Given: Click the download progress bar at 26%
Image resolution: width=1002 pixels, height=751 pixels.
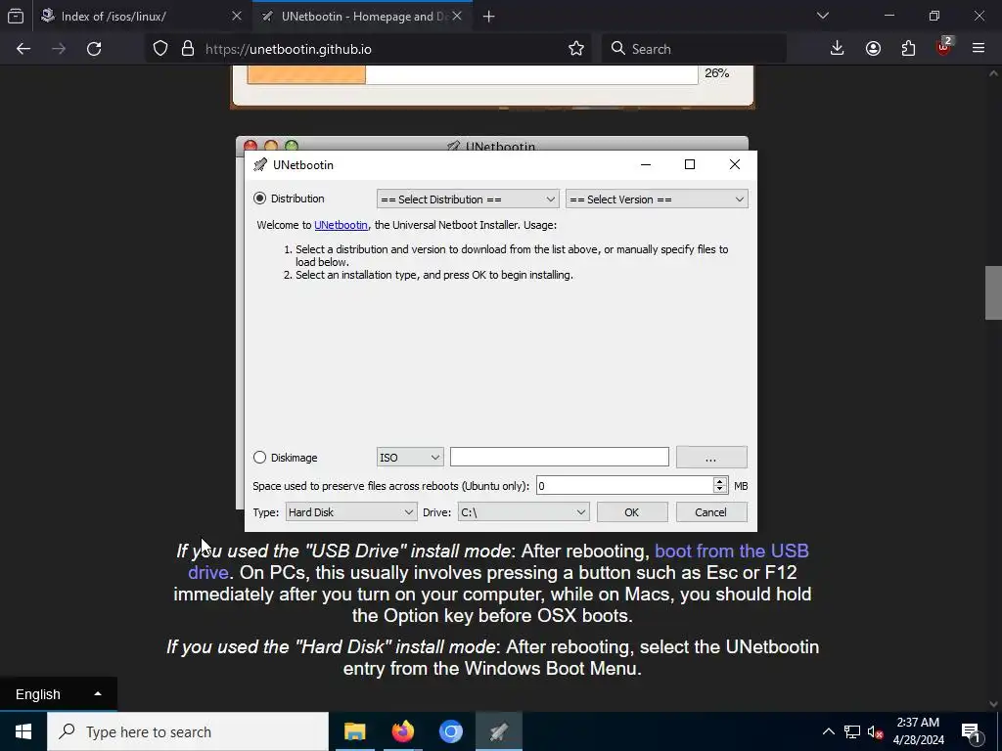Looking at the screenshot, I should (x=473, y=74).
